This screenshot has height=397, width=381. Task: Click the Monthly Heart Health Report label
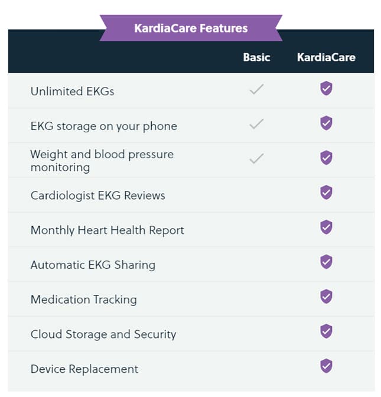point(107,230)
